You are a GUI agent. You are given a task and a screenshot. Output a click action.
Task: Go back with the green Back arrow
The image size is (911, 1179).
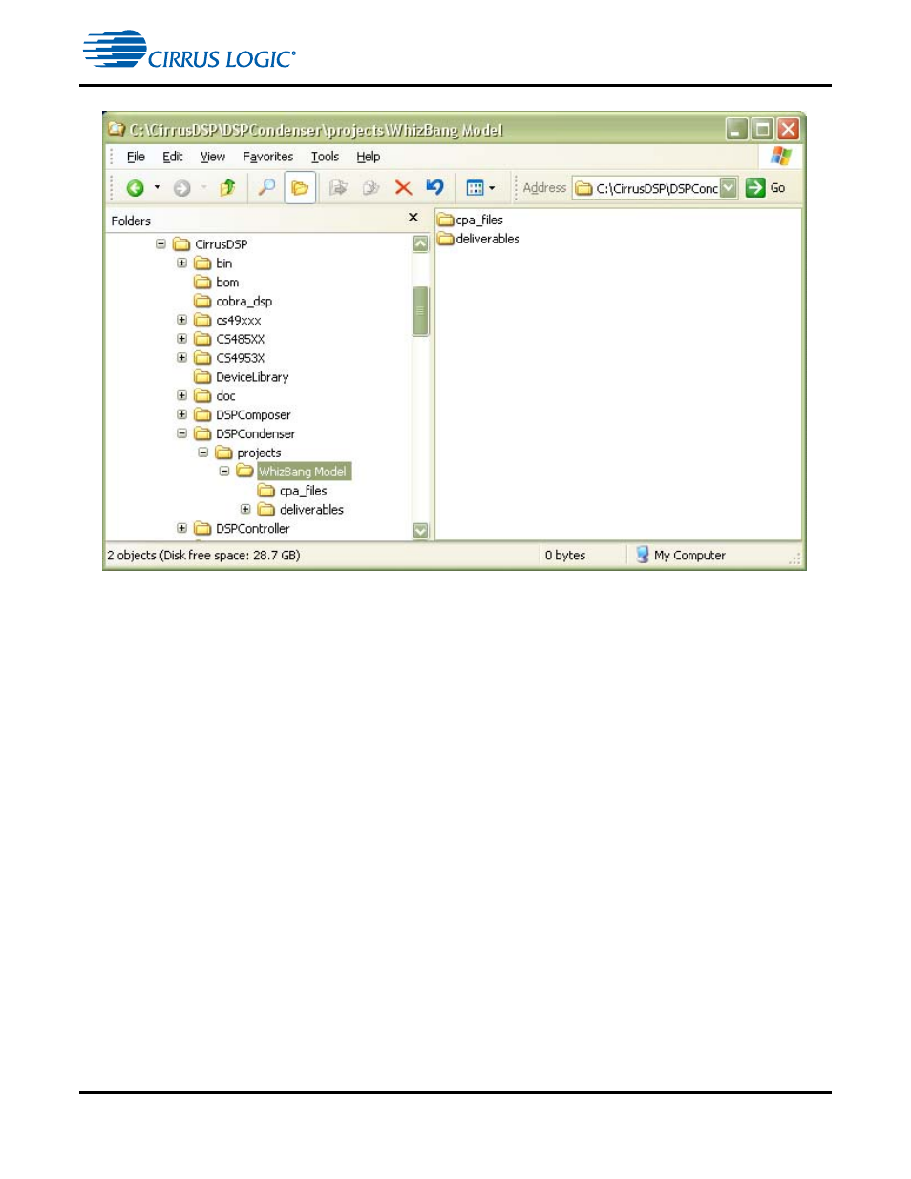(x=136, y=188)
